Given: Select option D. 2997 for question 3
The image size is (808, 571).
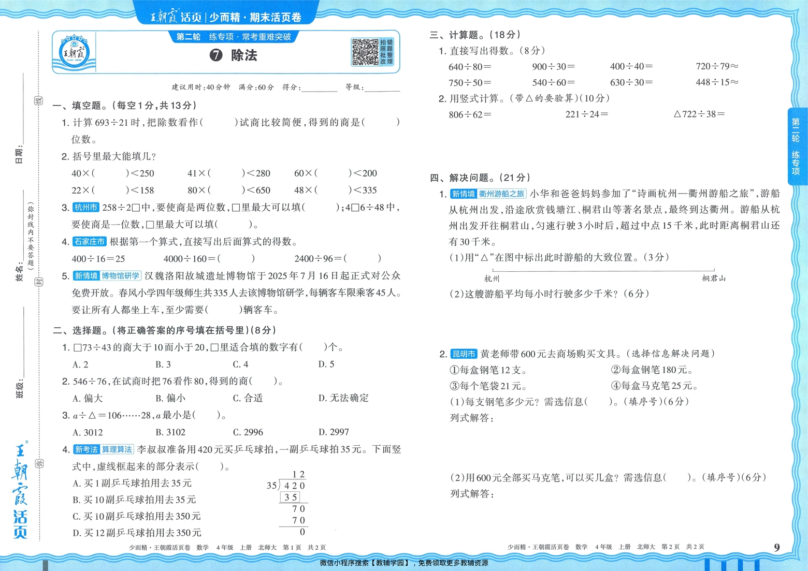Looking at the screenshot, I should pyautogui.click(x=334, y=432).
